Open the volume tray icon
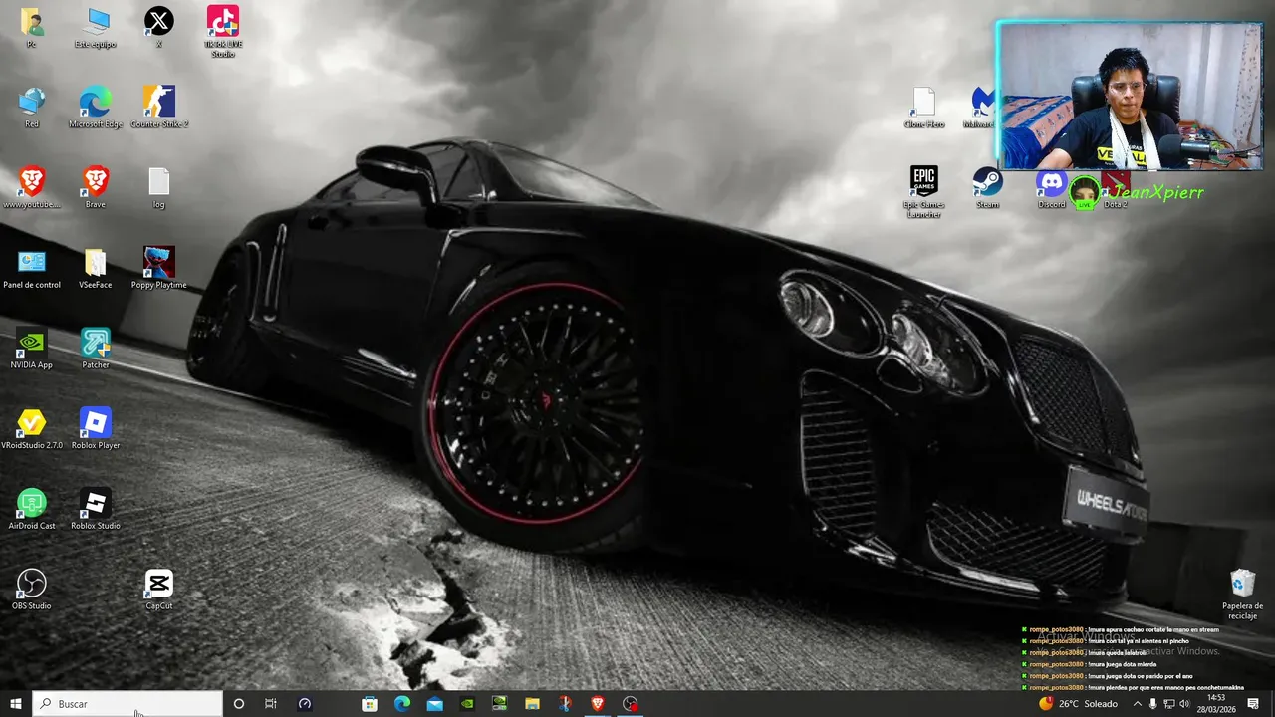The height and width of the screenshot is (717, 1275). [1185, 704]
